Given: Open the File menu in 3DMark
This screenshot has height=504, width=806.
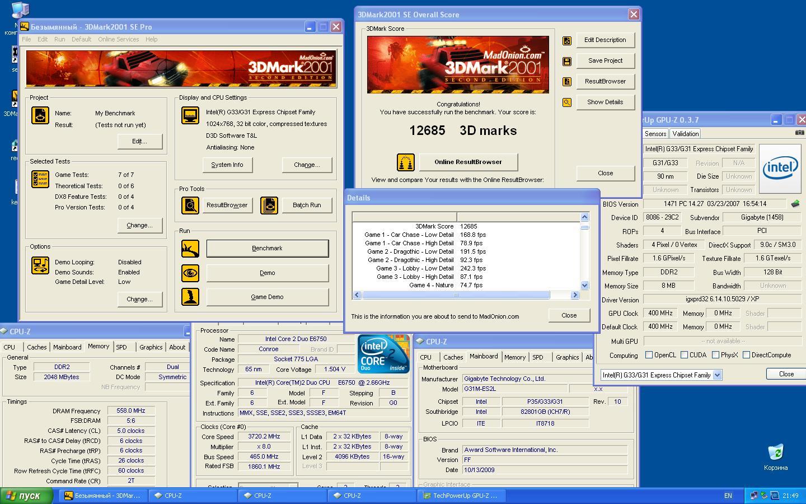Looking at the screenshot, I should 26,39.
